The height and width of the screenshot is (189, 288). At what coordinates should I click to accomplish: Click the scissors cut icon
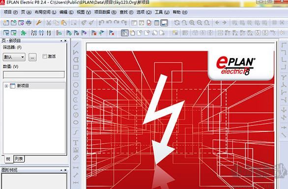click(49, 23)
